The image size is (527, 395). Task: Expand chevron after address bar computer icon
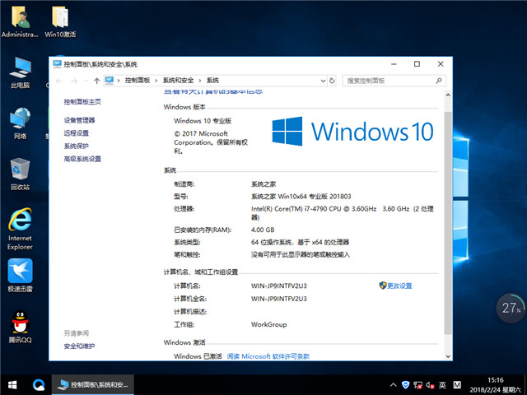click(x=119, y=81)
